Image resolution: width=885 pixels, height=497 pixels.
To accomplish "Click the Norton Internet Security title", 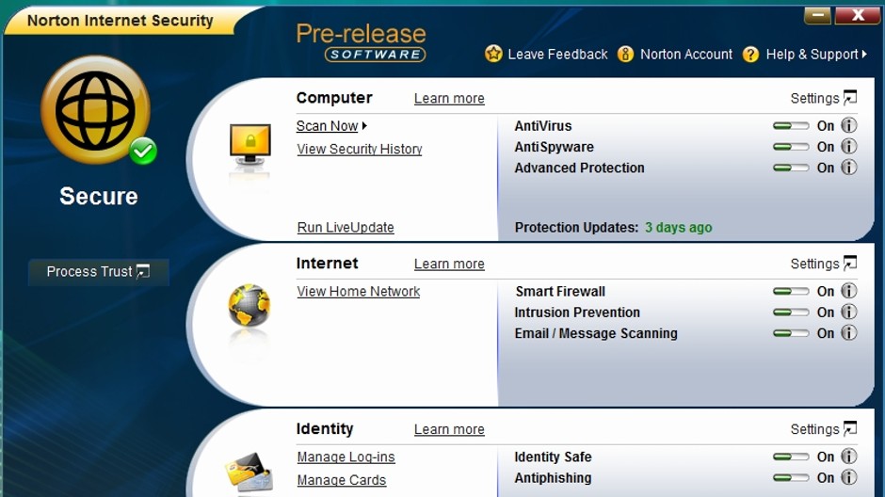I will (x=121, y=21).
